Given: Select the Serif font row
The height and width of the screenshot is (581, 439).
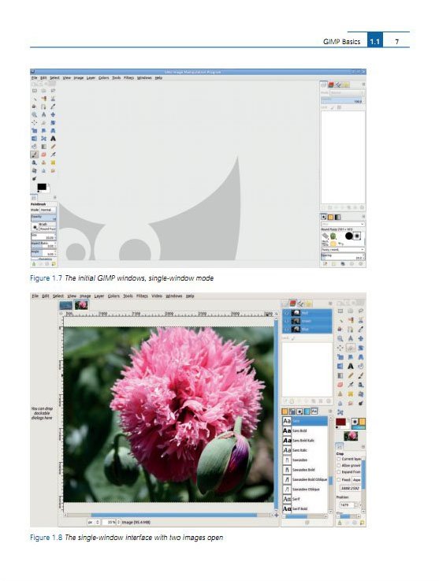Looking at the screenshot, I should [x=305, y=499].
